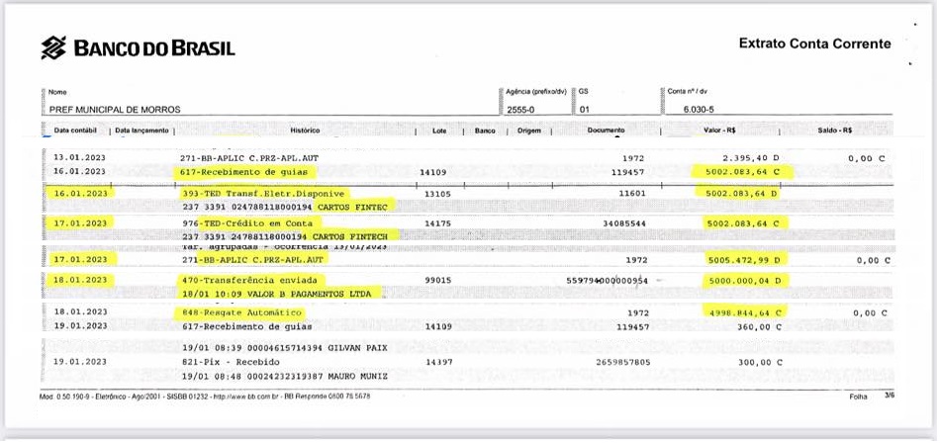Select agency number '2555-0'
Screen dimensions: 940x443
click(x=519, y=110)
